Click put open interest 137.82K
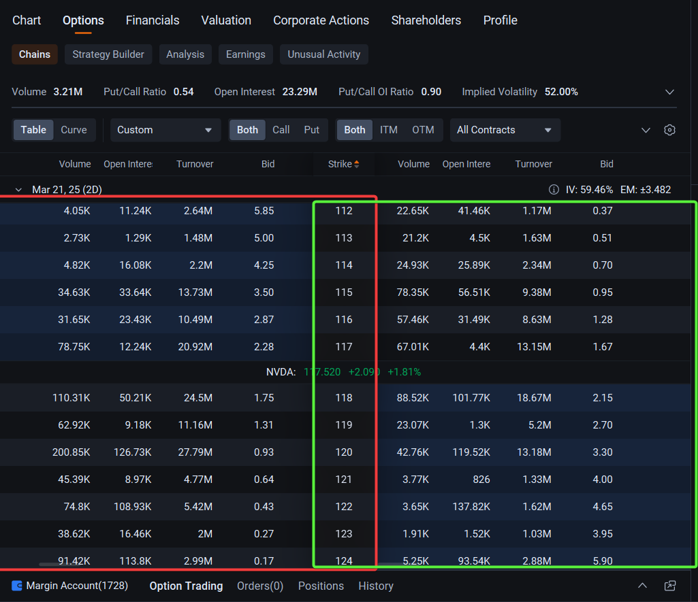This screenshot has height=602, width=698. (x=471, y=507)
